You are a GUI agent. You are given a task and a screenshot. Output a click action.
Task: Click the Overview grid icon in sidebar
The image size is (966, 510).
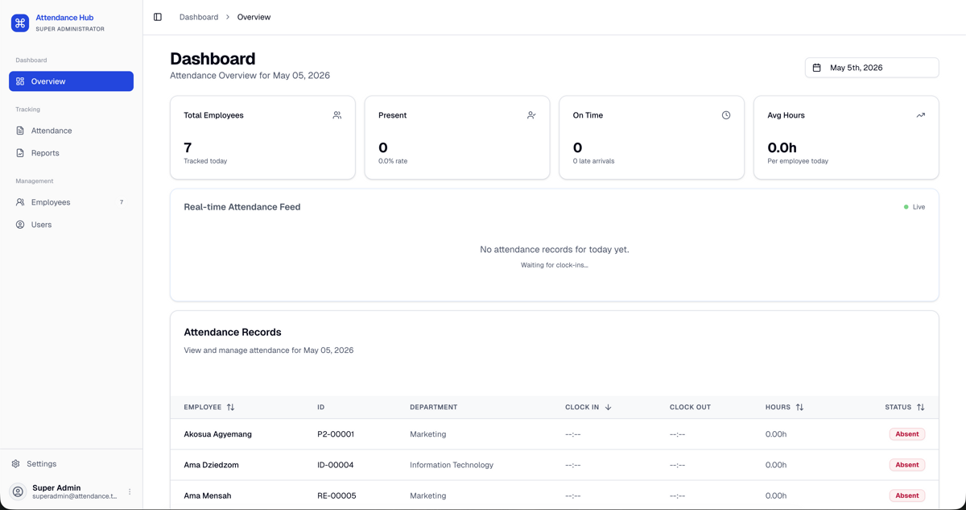pyautogui.click(x=20, y=81)
